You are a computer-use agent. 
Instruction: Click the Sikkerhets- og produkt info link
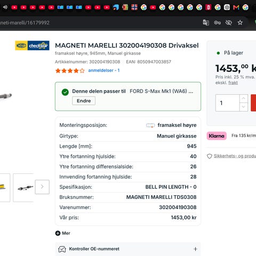tap(235, 156)
